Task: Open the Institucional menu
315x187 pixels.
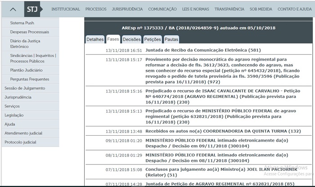Action: 66,9
